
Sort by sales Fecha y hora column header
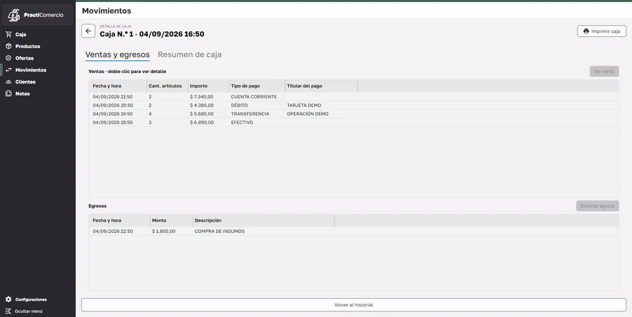pyautogui.click(x=118, y=85)
